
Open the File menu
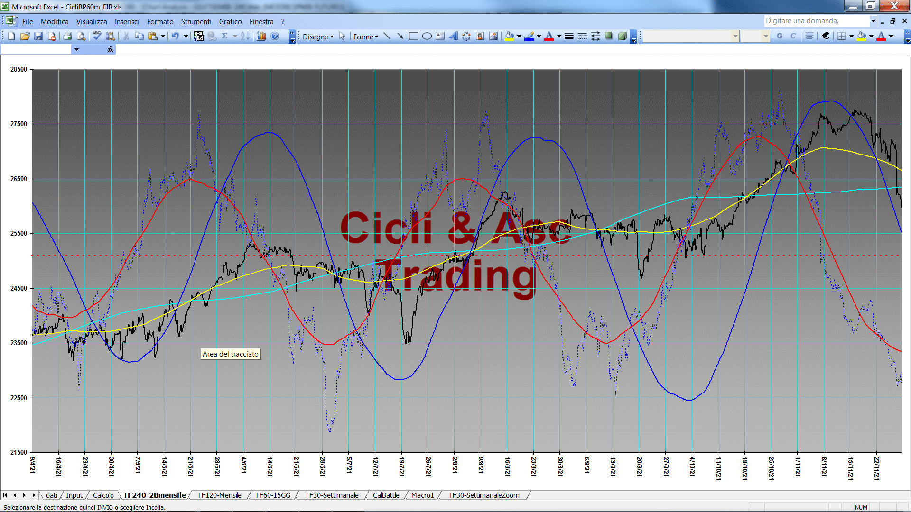tap(28, 21)
